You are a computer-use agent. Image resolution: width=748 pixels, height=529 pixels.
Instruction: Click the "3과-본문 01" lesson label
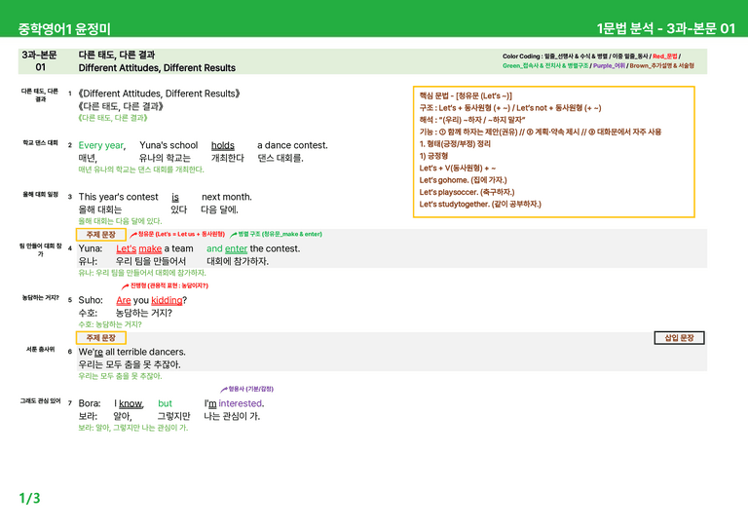tap(40, 61)
